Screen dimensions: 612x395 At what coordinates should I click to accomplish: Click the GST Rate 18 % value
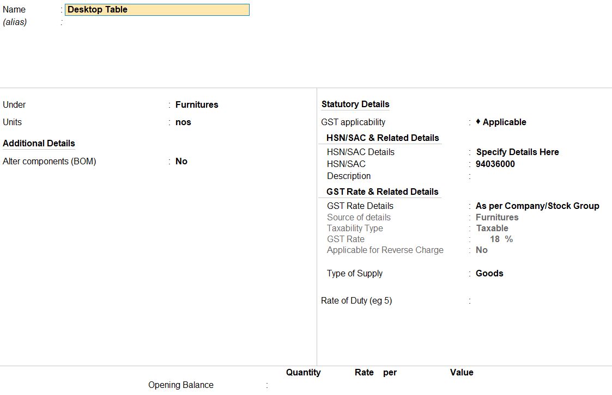click(x=501, y=239)
